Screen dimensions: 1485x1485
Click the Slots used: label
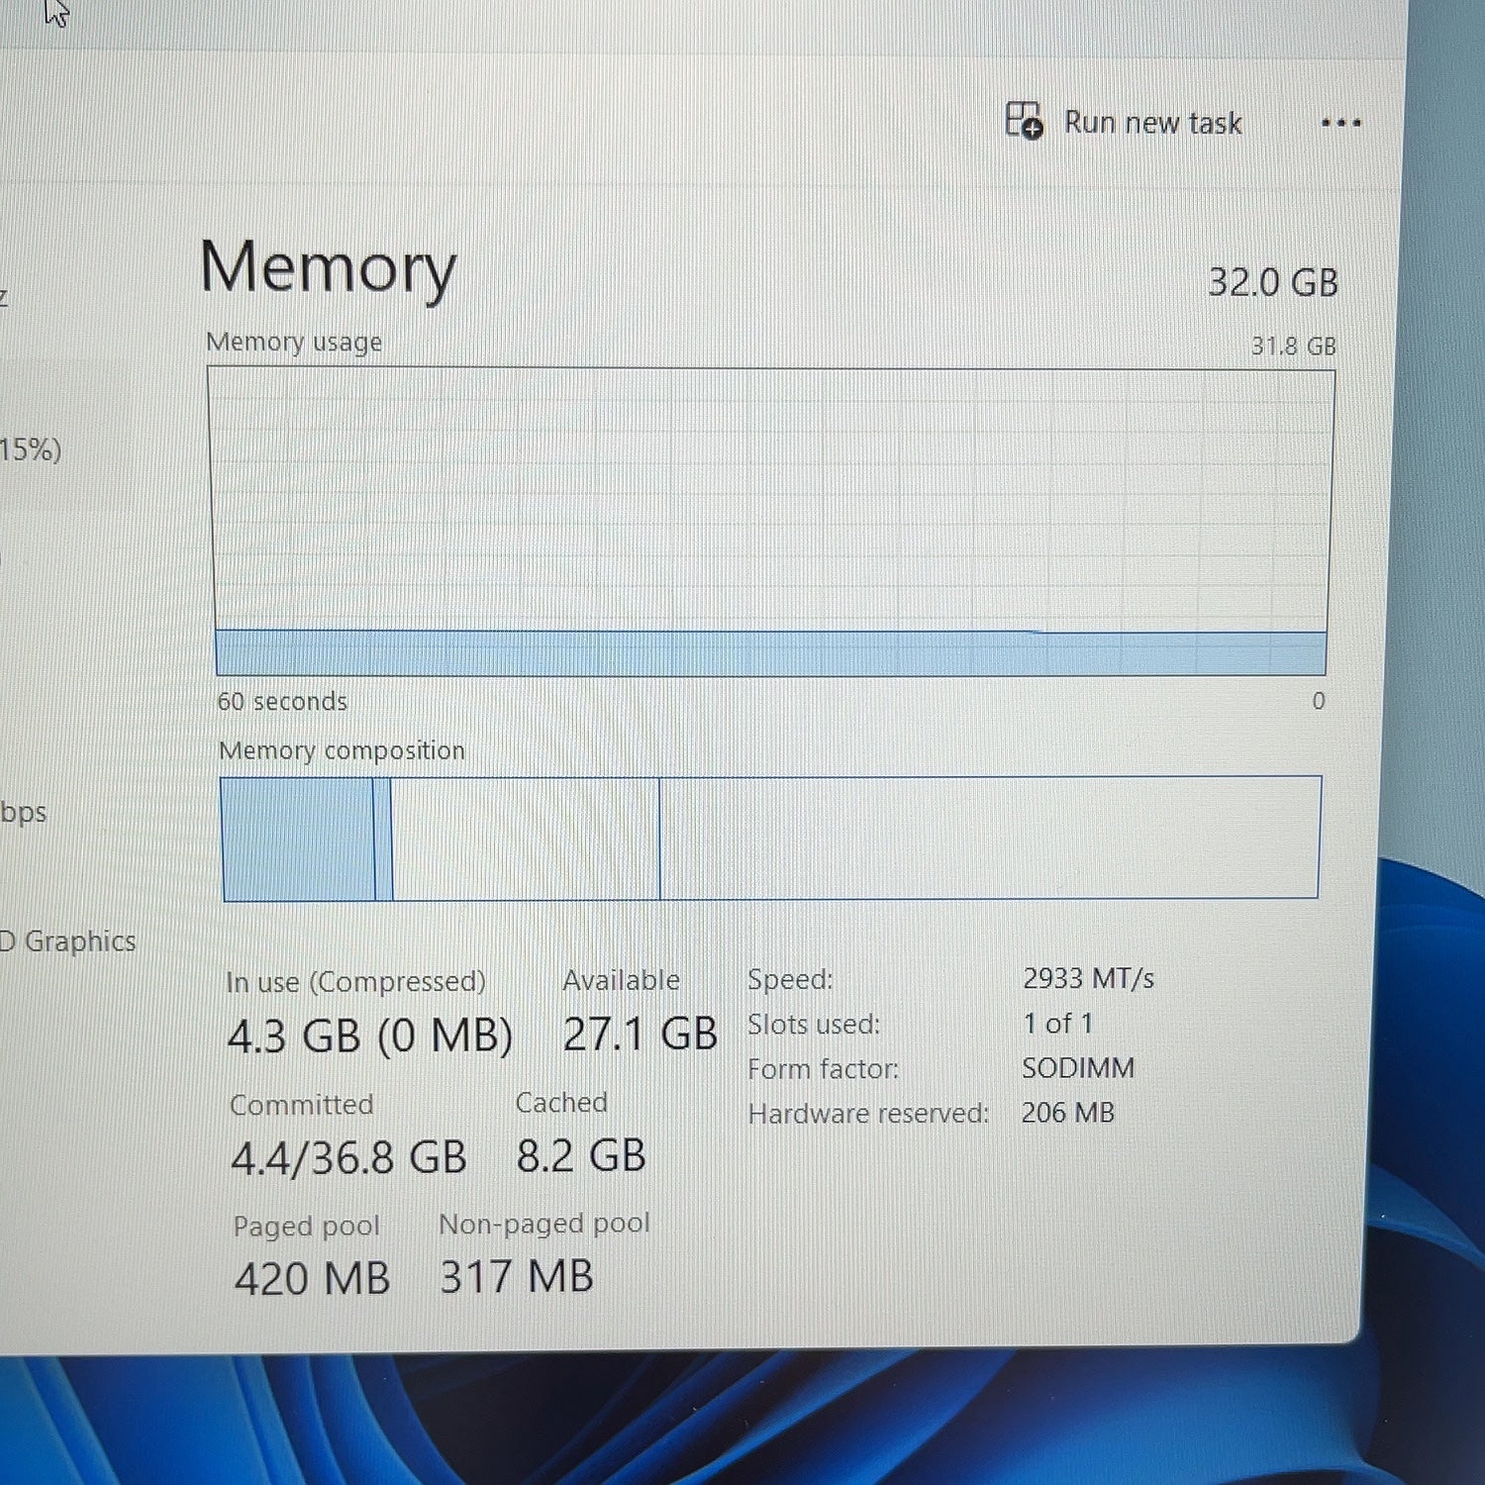pos(813,1025)
